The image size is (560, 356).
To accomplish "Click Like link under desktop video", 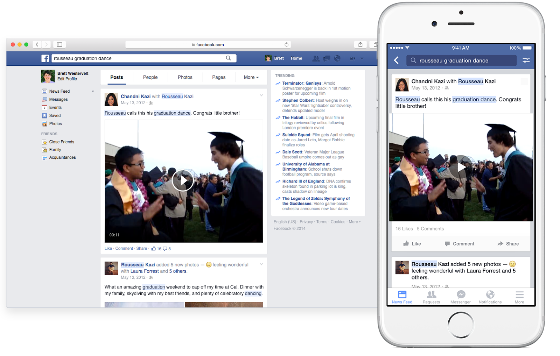I will (x=108, y=249).
